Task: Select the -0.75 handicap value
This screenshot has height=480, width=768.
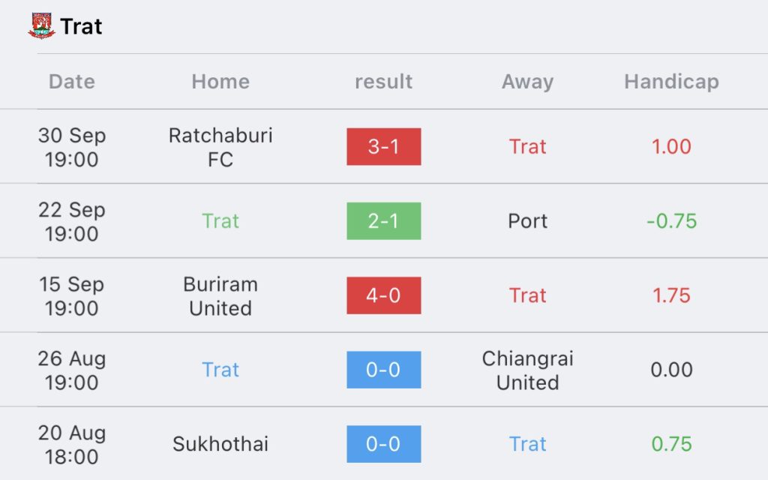Action: [x=671, y=221]
